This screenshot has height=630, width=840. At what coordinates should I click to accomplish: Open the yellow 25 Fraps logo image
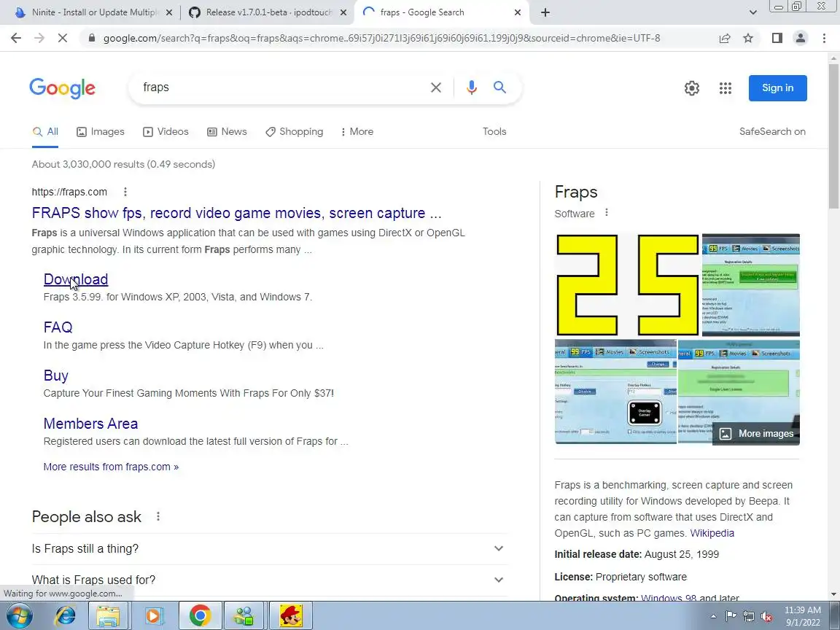click(x=627, y=285)
